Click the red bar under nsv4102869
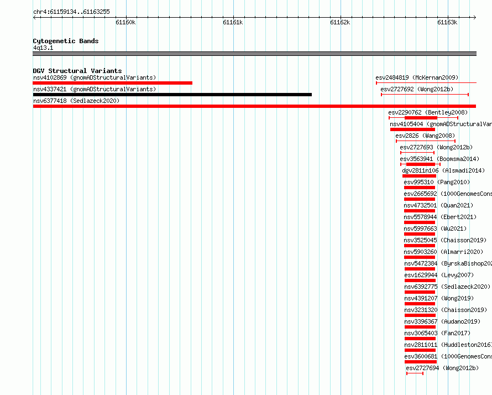This screenshot has height=395, width=492. (112, 83)
